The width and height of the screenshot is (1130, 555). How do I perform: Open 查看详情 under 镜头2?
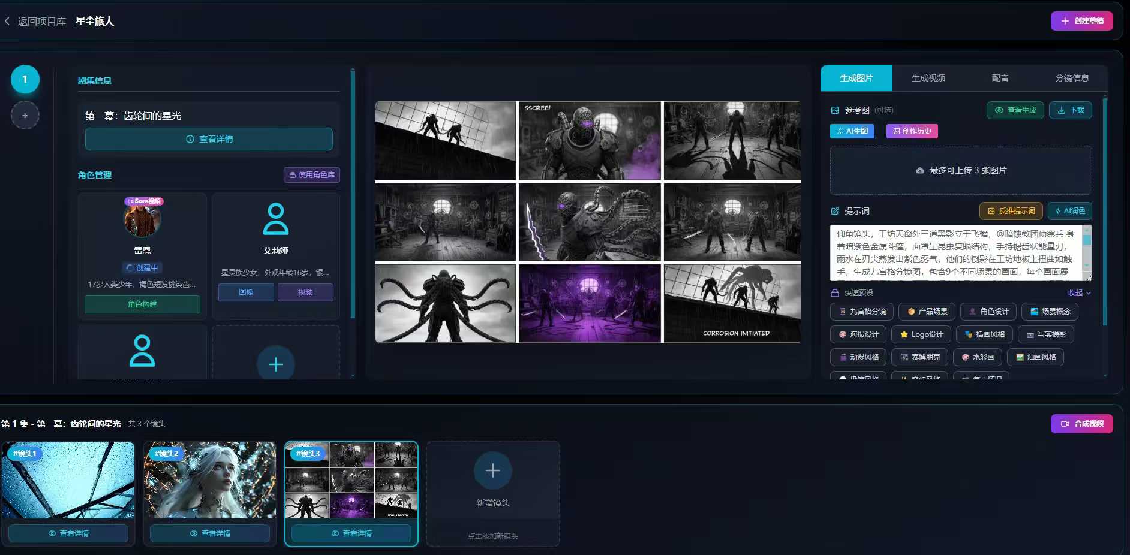click(x=210, y=533)
